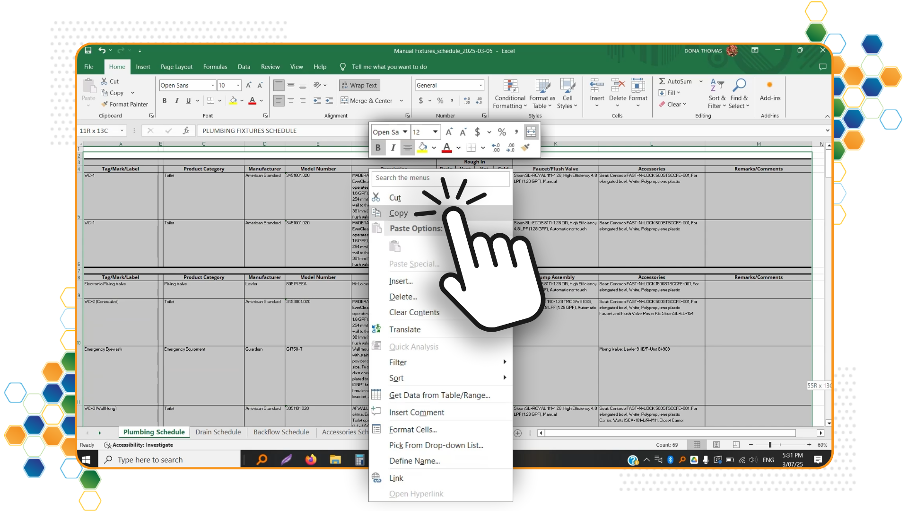The image size is (908, 511).
Task: Toggle Merge & Center in mini toolbar
Action: (531, 132)
